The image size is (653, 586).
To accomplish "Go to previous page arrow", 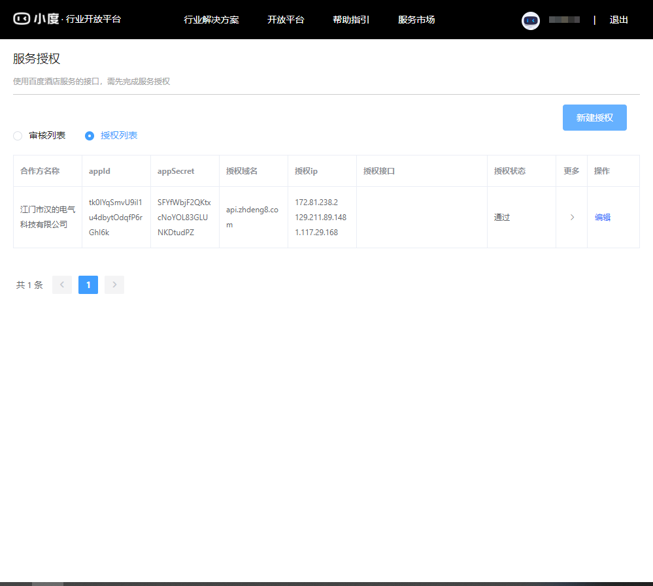I will pos(62,285).
